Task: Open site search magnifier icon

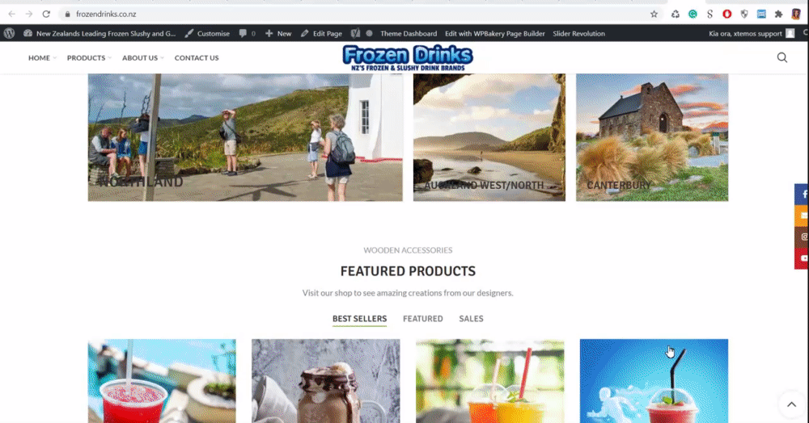Action: [x=782, y=57]
